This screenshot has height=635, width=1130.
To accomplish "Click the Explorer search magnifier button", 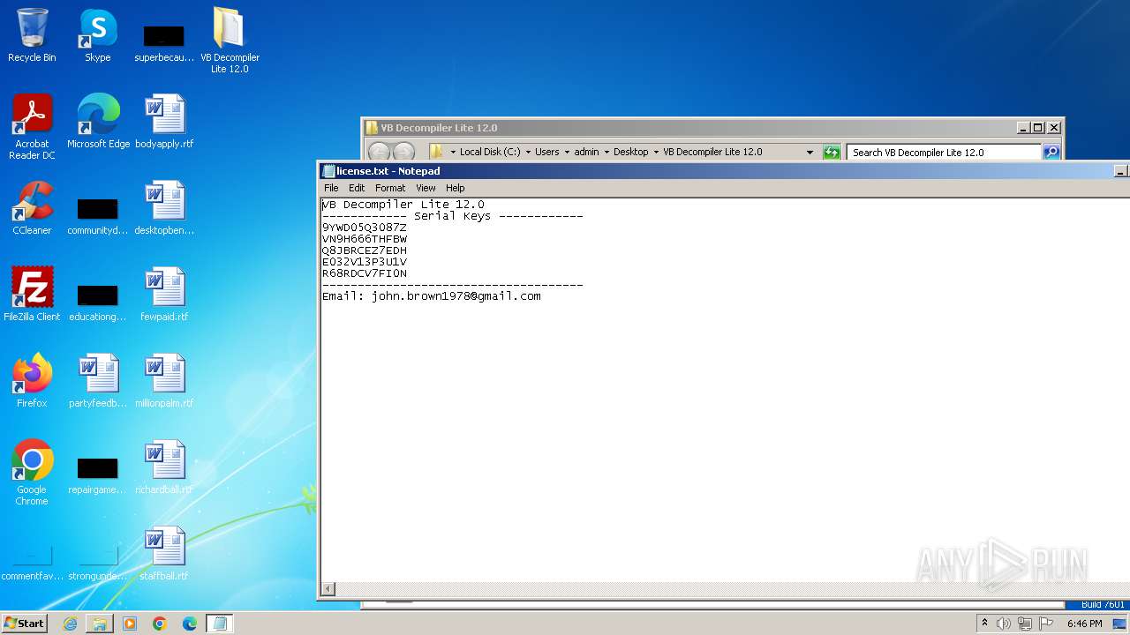I will point(1051,152).
